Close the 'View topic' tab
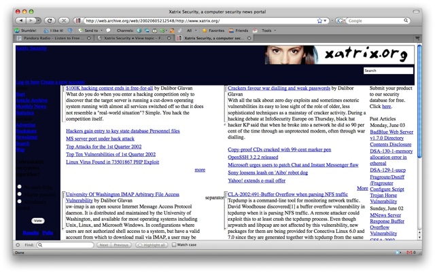Screen dimensions: 435x273 click(169, 38)
